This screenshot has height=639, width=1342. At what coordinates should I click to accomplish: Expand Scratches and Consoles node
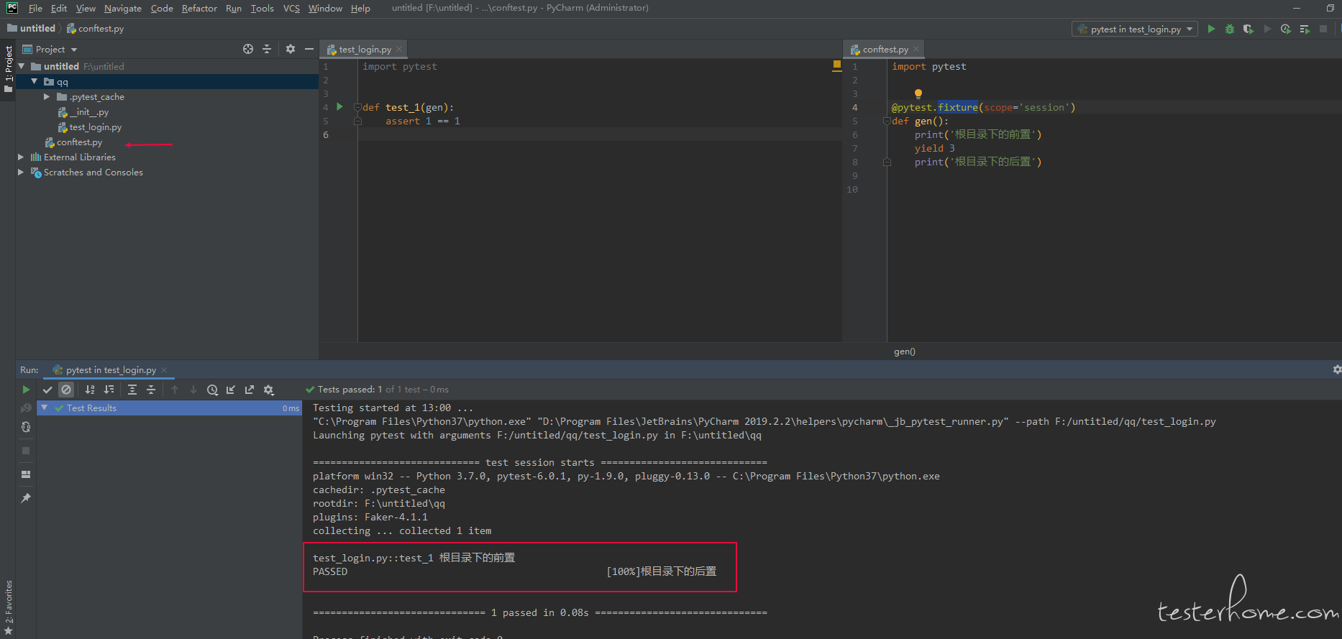pyautogui.click(x=22, y=172)
